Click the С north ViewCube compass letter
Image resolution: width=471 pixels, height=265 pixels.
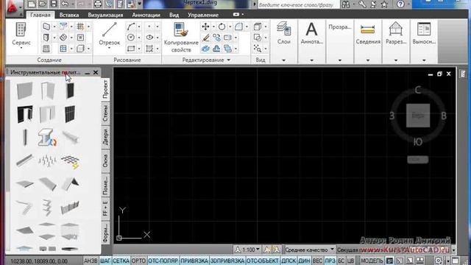click(x=418, y=90)
